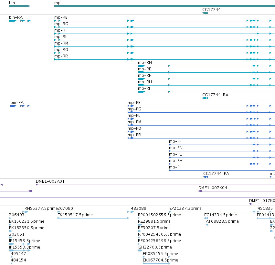This screenshot has width=275, height=265.
Task: Click the CG17744 gene glyph
Action: point(205,13)
